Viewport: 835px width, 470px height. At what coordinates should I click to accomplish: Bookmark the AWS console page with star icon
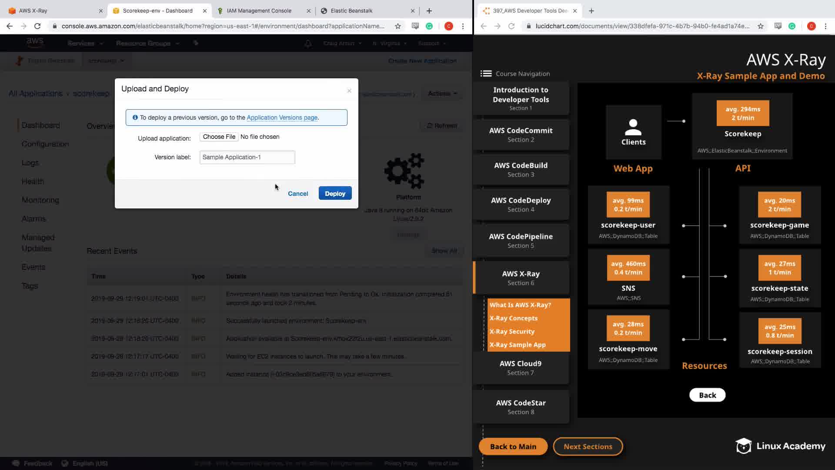(x=397, y=26)
